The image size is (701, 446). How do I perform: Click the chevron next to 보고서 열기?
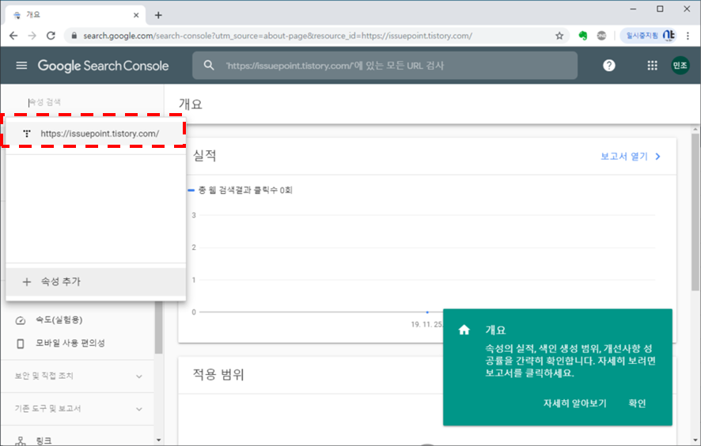[657, 157]
